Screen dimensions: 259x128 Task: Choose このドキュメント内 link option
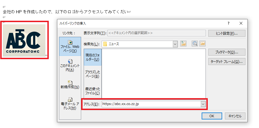[x=70, y=65]
